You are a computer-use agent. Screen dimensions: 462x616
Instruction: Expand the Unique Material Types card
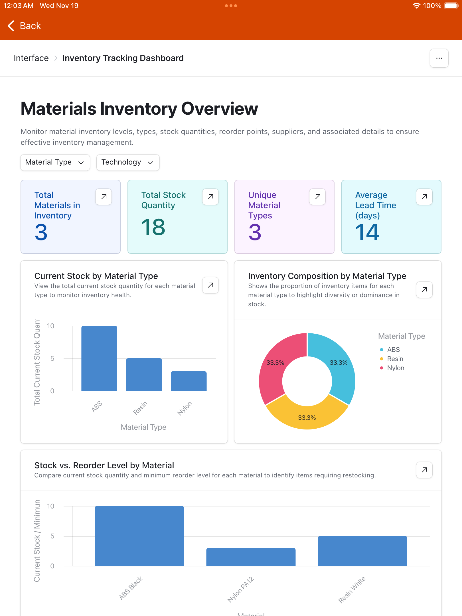[317, 197]
